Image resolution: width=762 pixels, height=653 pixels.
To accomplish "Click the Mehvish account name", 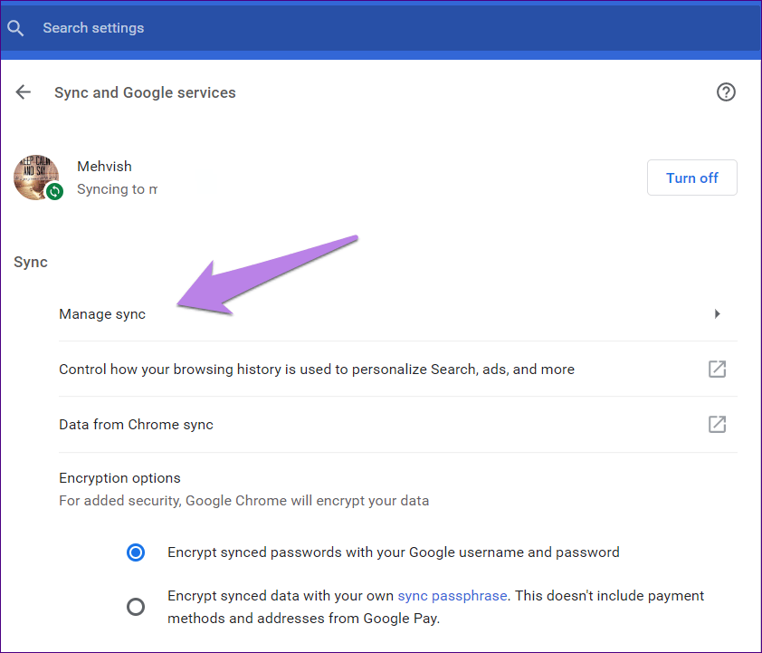I will [104, 167].
